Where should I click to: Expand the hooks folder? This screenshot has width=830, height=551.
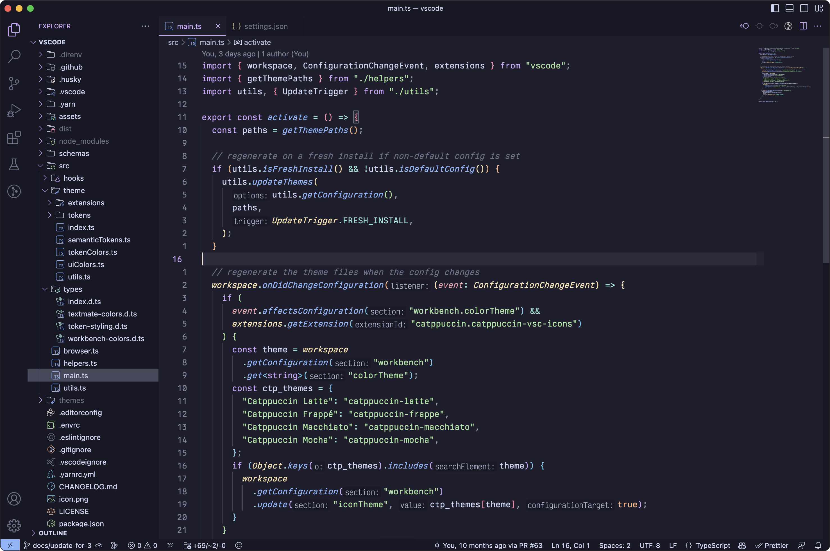click(93, 178)
